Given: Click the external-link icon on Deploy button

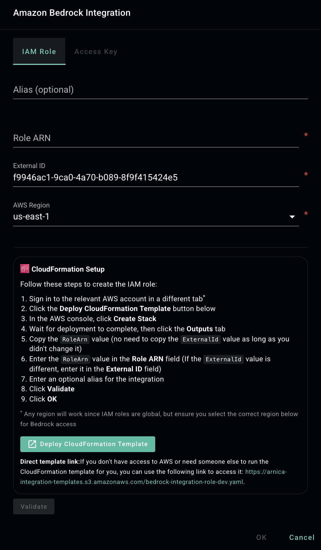Looking at the screenshot, I should 33,444.
